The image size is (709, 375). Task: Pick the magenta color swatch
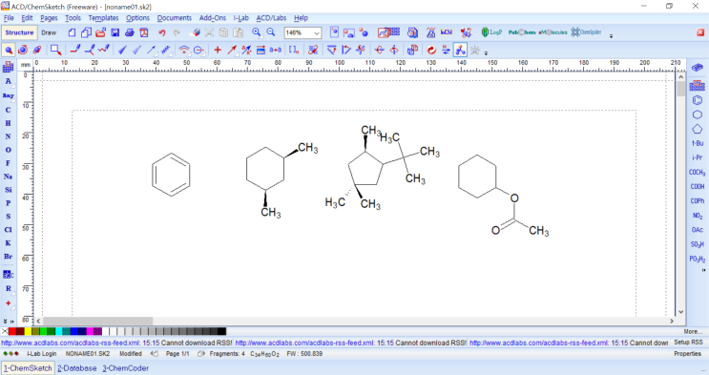(x=91, y=331)
